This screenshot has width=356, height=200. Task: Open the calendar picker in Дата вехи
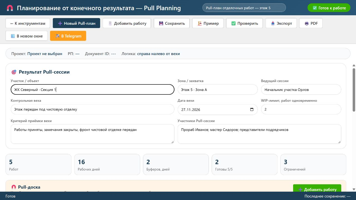tap(252, 109)
